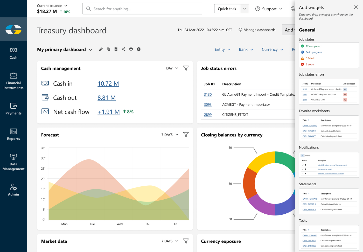363x252 pixels.
Task: Share the dashboard via the share icon
Action: pyautogui.click(x=123, y=49)
